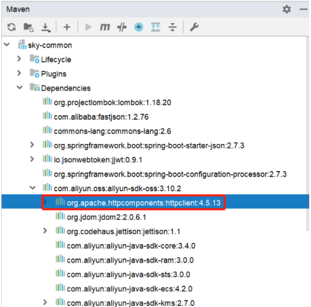311x307 pixels.
Task: Toggle offline mode lightning icon
Action: tap(138, 27)
